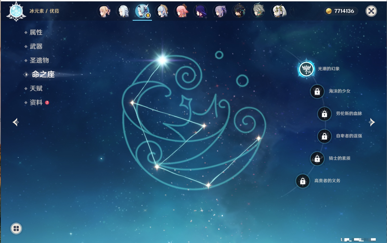Image resolution: width=387 pixels, height=243 pixels.
Task: Select the dark purple-haired character portrait
Action: tap(200, 11)
